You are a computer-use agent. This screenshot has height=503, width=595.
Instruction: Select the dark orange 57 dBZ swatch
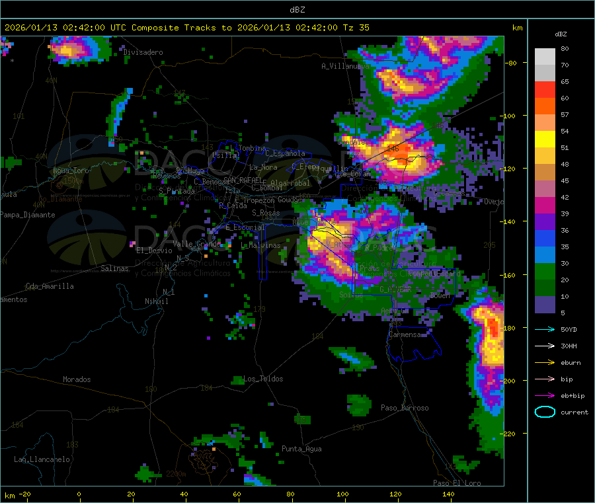pos(545,106)
